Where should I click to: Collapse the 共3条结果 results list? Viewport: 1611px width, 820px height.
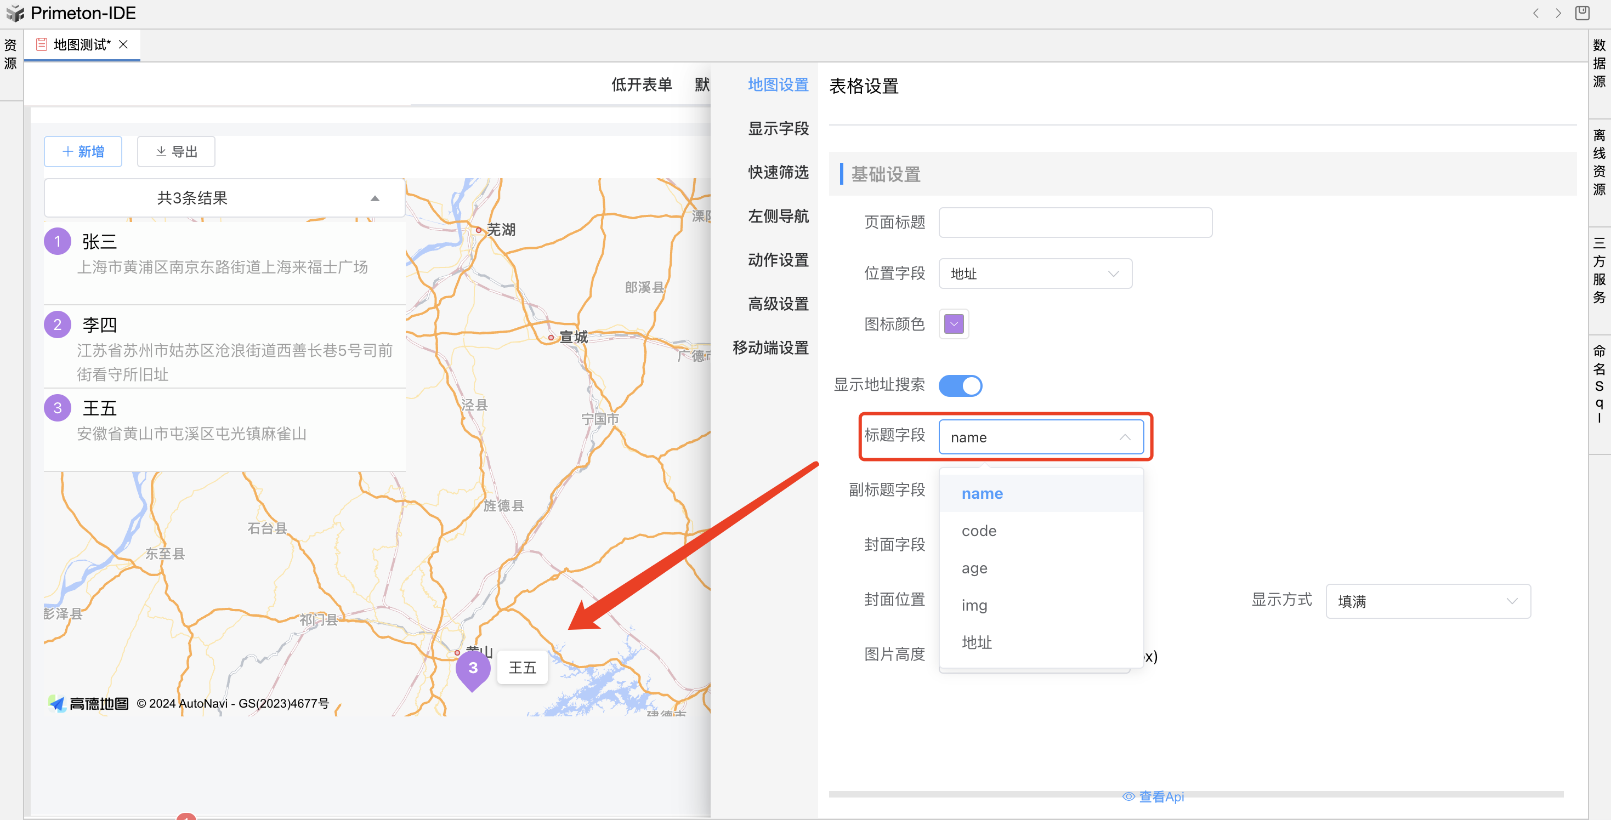[375, 198]
